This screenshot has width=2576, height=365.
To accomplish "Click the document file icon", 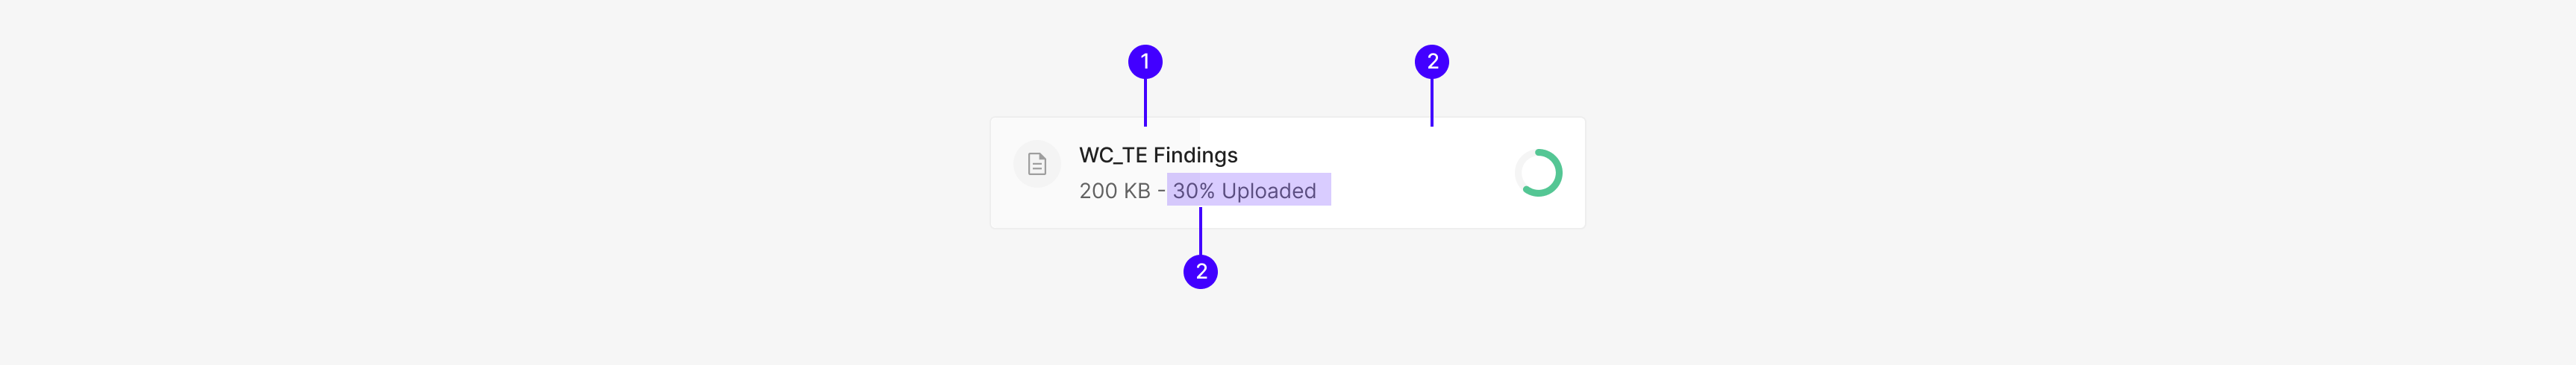I will click(x=1037, y=165).
